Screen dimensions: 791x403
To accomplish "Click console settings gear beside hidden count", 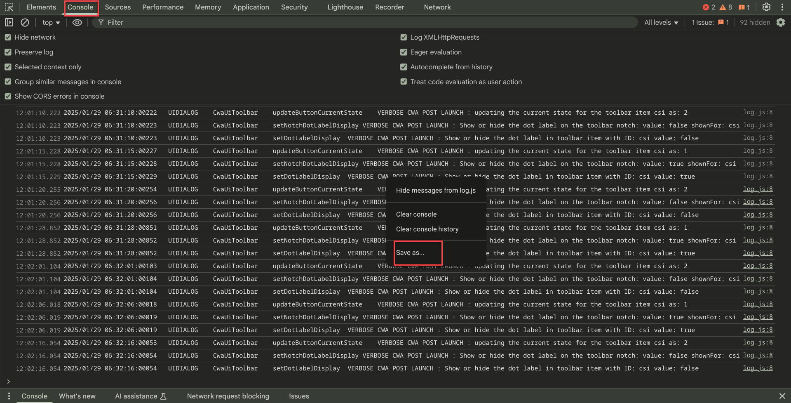I will (781, 22).
